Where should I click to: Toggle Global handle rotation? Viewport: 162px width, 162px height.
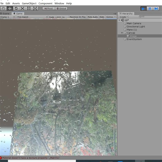(x=61, y=8)
